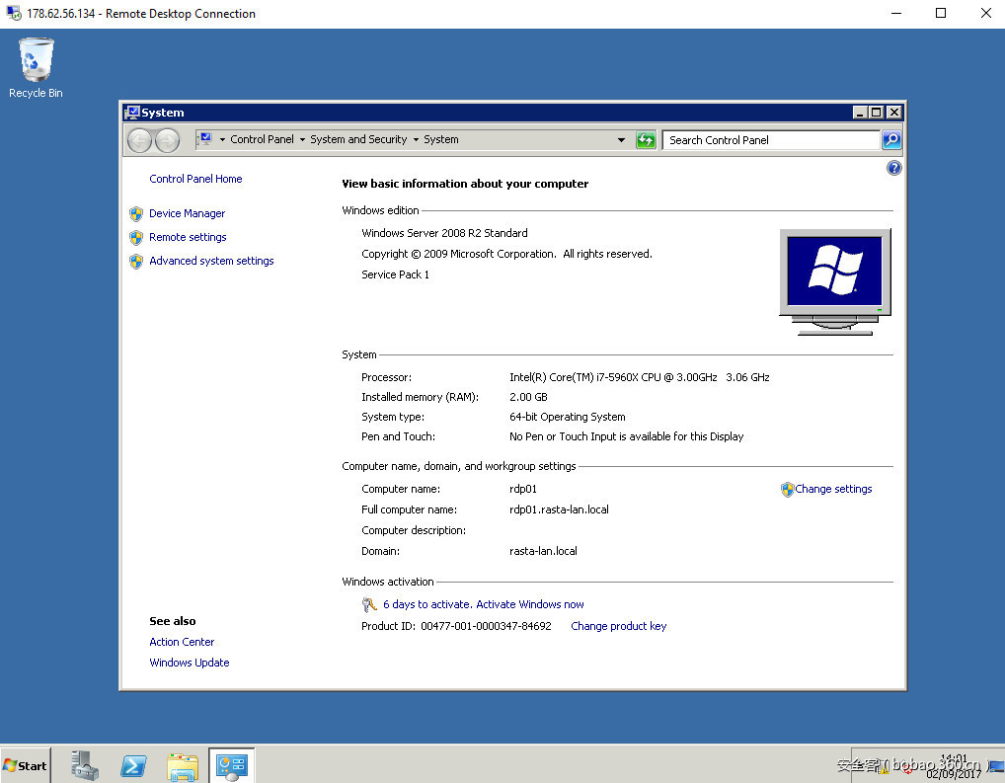Click the Windows logo monitor image
The image size is (1005, 783).
click(x=834, y=281)
